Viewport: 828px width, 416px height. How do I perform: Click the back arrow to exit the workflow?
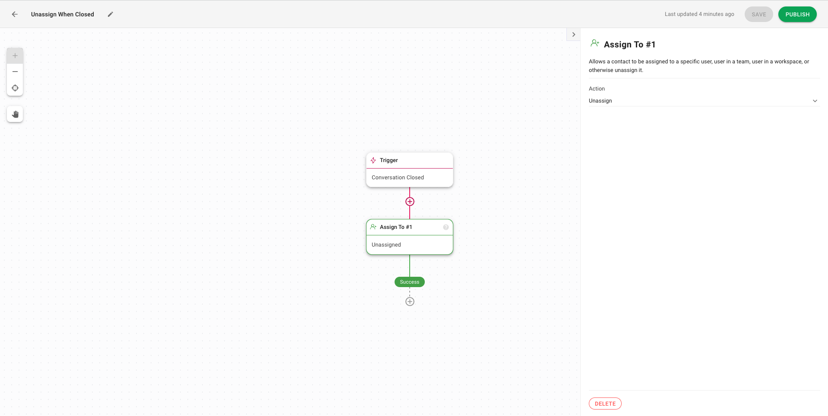[x=14, y=14]
